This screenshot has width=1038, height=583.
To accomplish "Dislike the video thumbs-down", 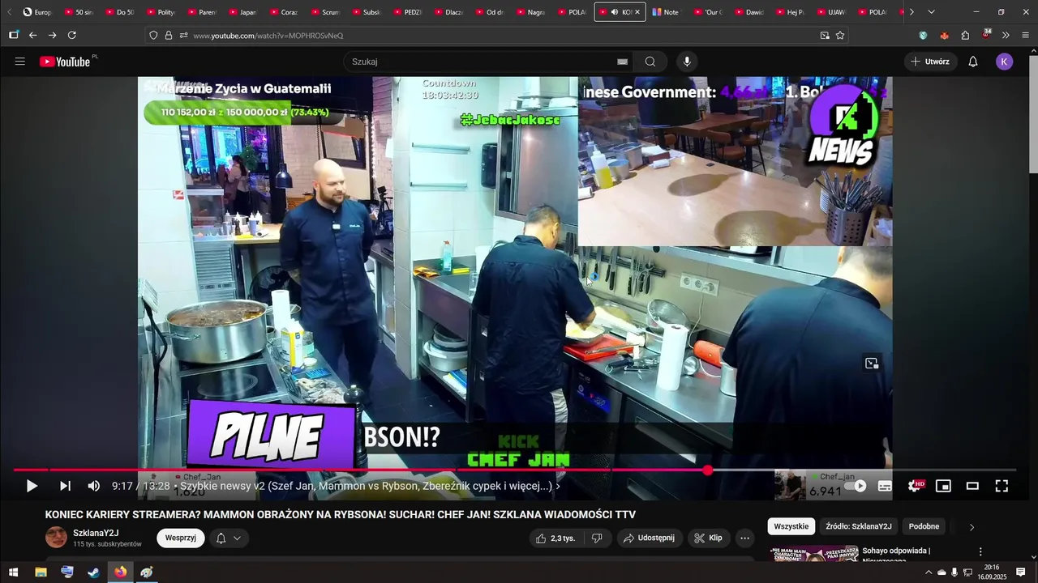I will [597, 538].
